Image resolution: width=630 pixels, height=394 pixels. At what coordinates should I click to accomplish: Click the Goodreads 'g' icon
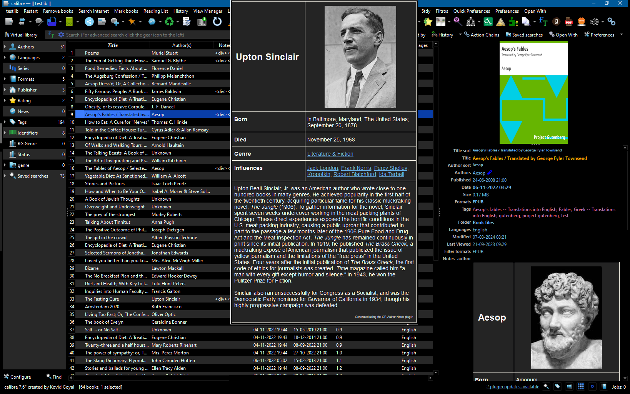coord(556,22)
